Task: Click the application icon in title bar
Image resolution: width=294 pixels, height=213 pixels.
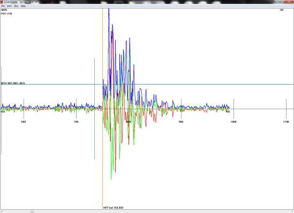Action: point(2,2)
